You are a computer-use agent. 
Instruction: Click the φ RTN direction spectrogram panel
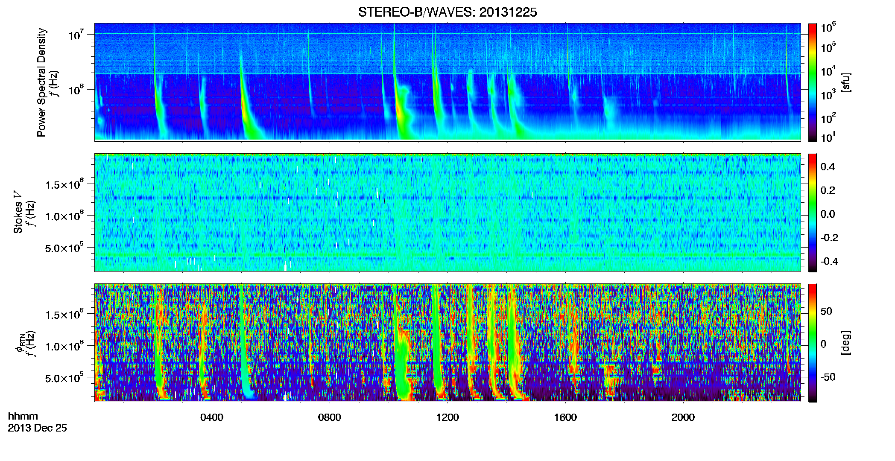(447, 342)
